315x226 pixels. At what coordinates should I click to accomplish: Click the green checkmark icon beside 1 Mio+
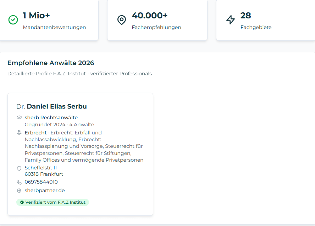click(x=13, y=20)
